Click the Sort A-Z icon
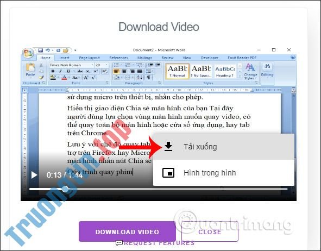321x251 pixels. point(140,77)
